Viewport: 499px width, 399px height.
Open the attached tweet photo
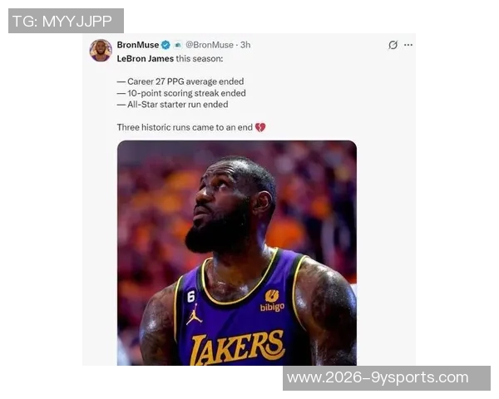point(237,253)
